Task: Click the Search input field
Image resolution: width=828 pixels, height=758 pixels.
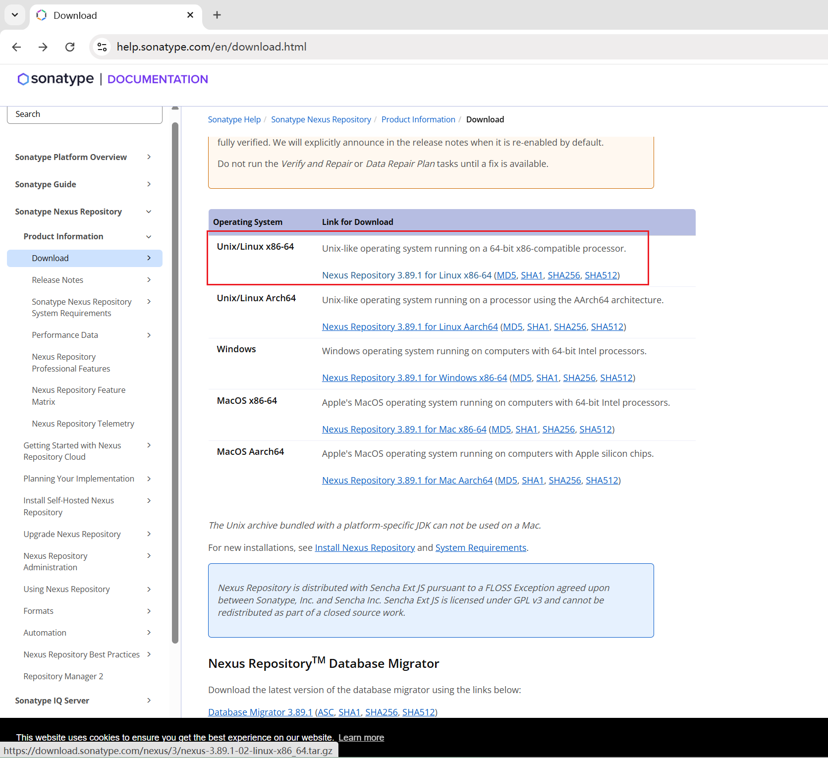Action: click(85, 114)
